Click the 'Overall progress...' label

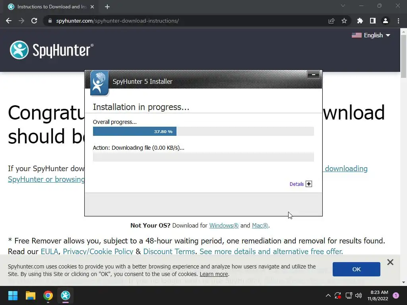pyautogui.click(x=115, y=122)
